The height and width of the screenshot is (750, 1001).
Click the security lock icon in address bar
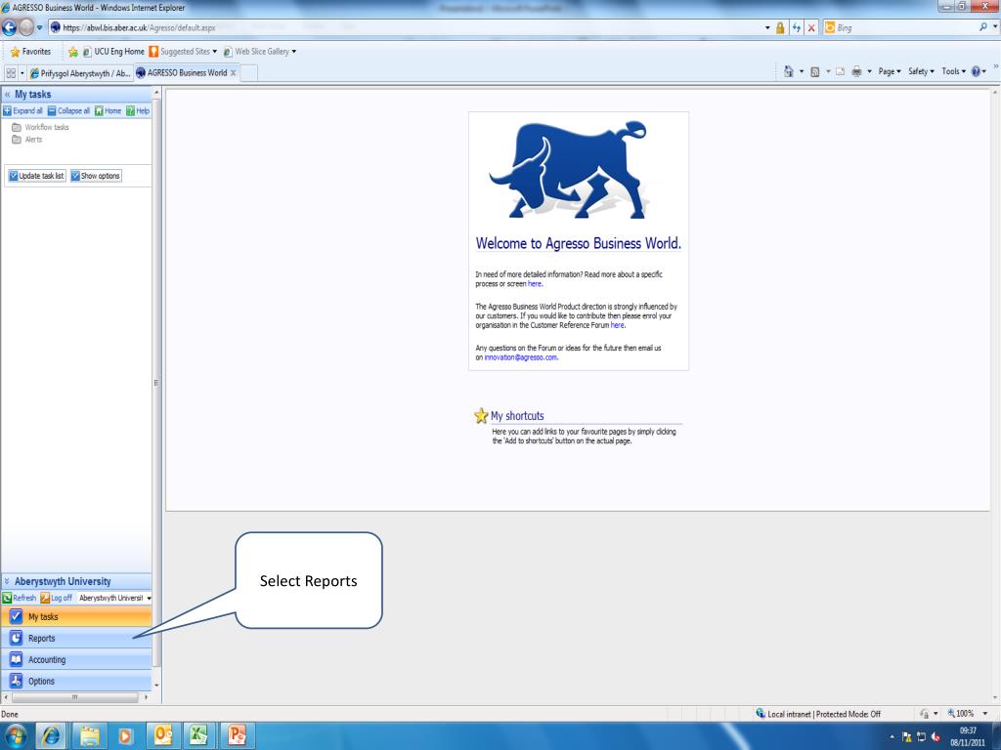coord(780,27)
